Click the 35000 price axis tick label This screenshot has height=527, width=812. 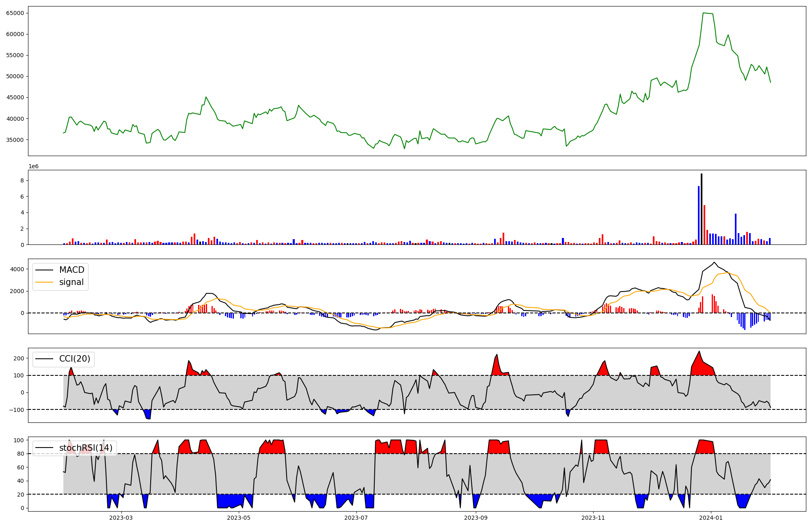click(x=15, y=140)
